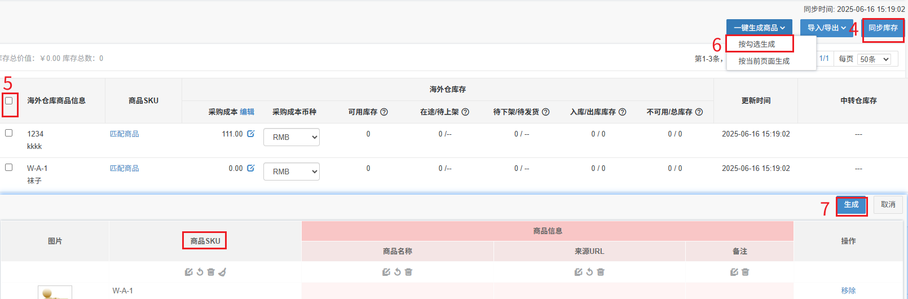This screenshot has width=908, height=299.
Task: Click 匹配商品 link for row 1234
Action: [124, 134]
